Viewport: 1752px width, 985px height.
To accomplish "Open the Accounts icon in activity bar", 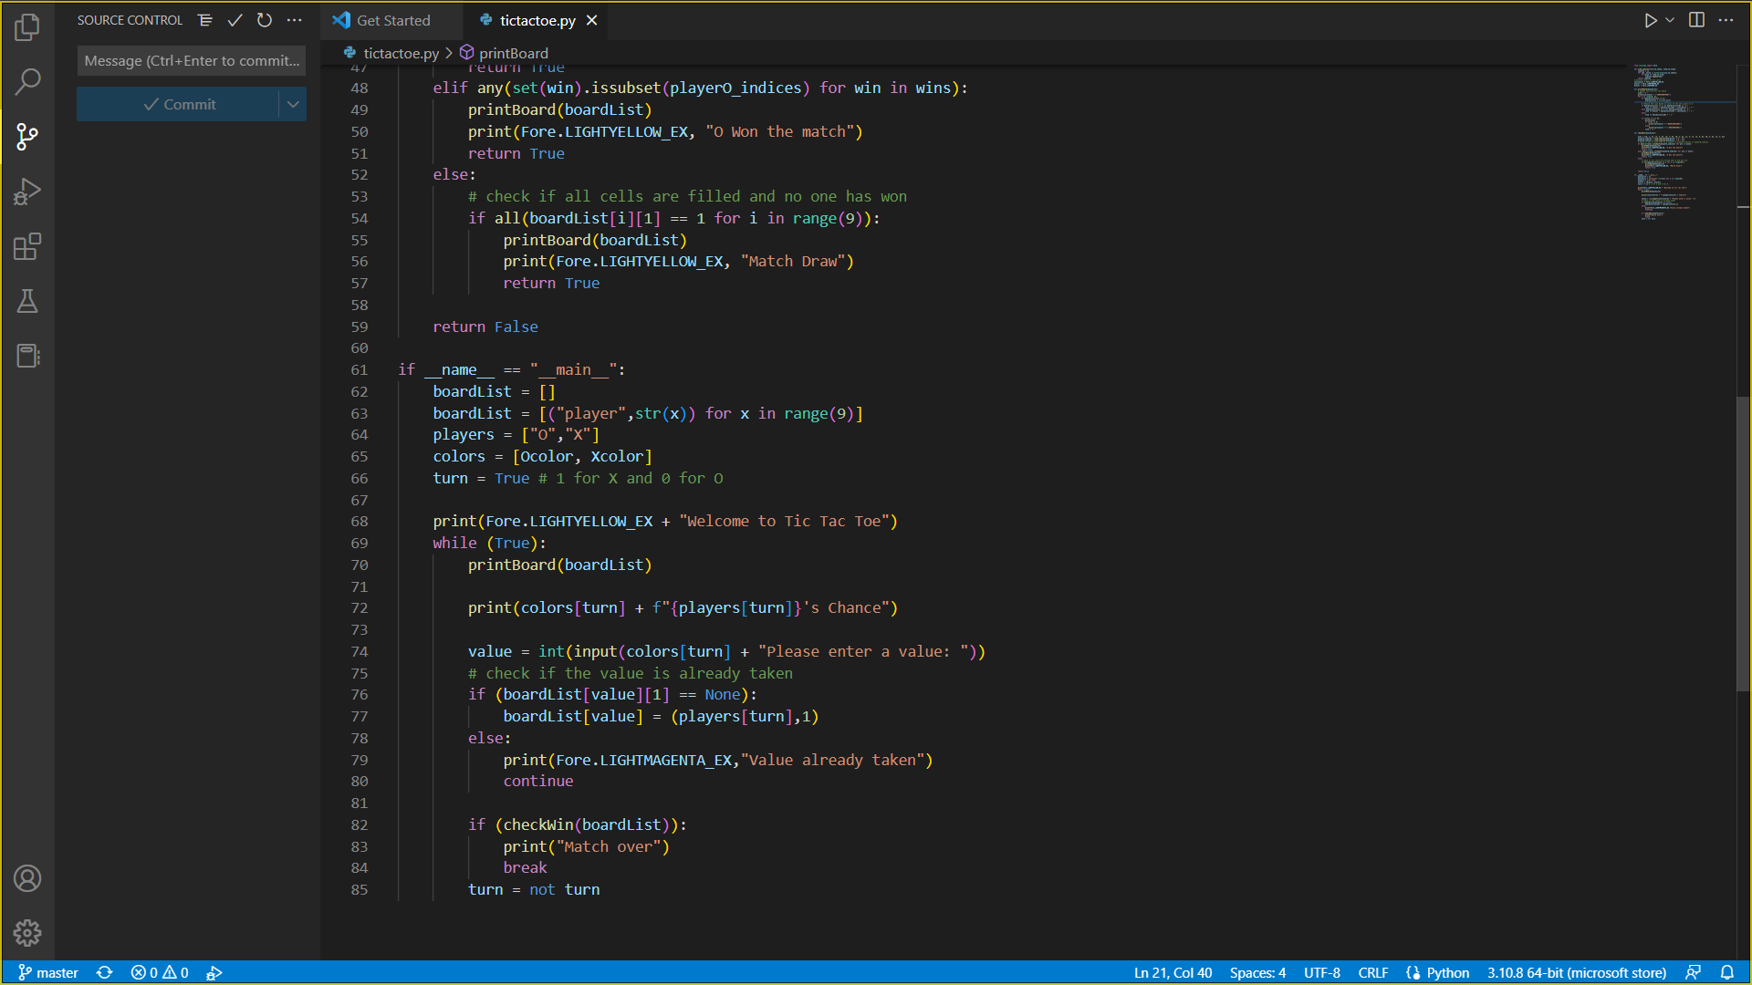I will [27, 878].
